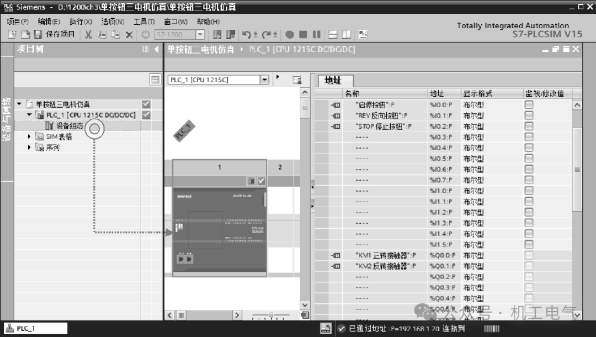Click the zoom fit icon at bottom of device view
The height and width of the screenshot is (337, 596).
tap(305, 315)
